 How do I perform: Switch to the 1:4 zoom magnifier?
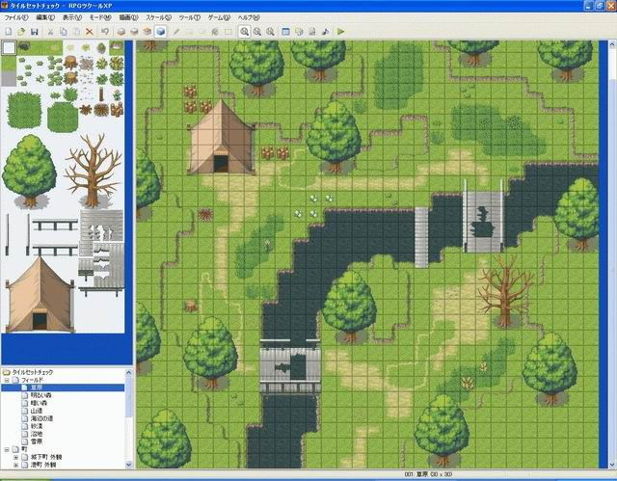(270, 31)
